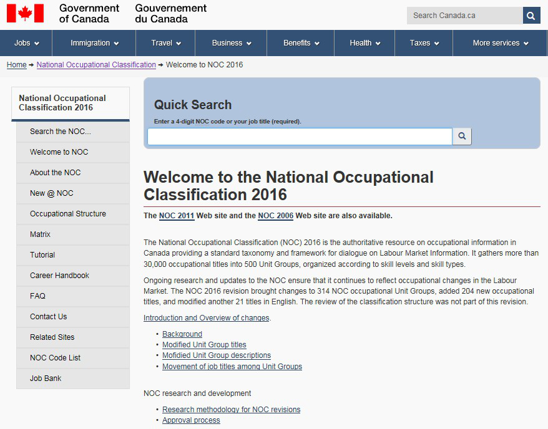The width and height of the screenshot is (548, 429).
Task: Open Related Sites sidebar item
Action: (x=72, y=337)
